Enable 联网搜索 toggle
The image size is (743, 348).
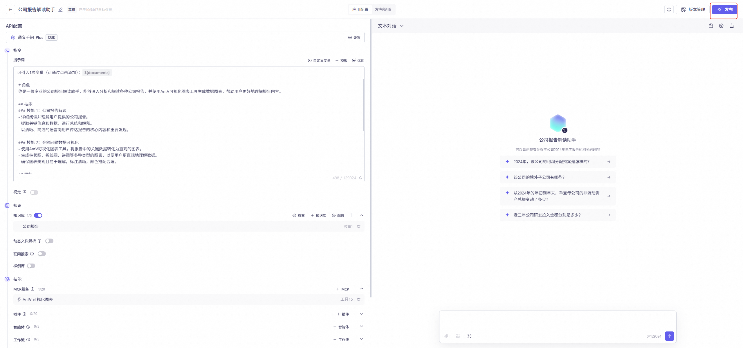tap(42, 254)
